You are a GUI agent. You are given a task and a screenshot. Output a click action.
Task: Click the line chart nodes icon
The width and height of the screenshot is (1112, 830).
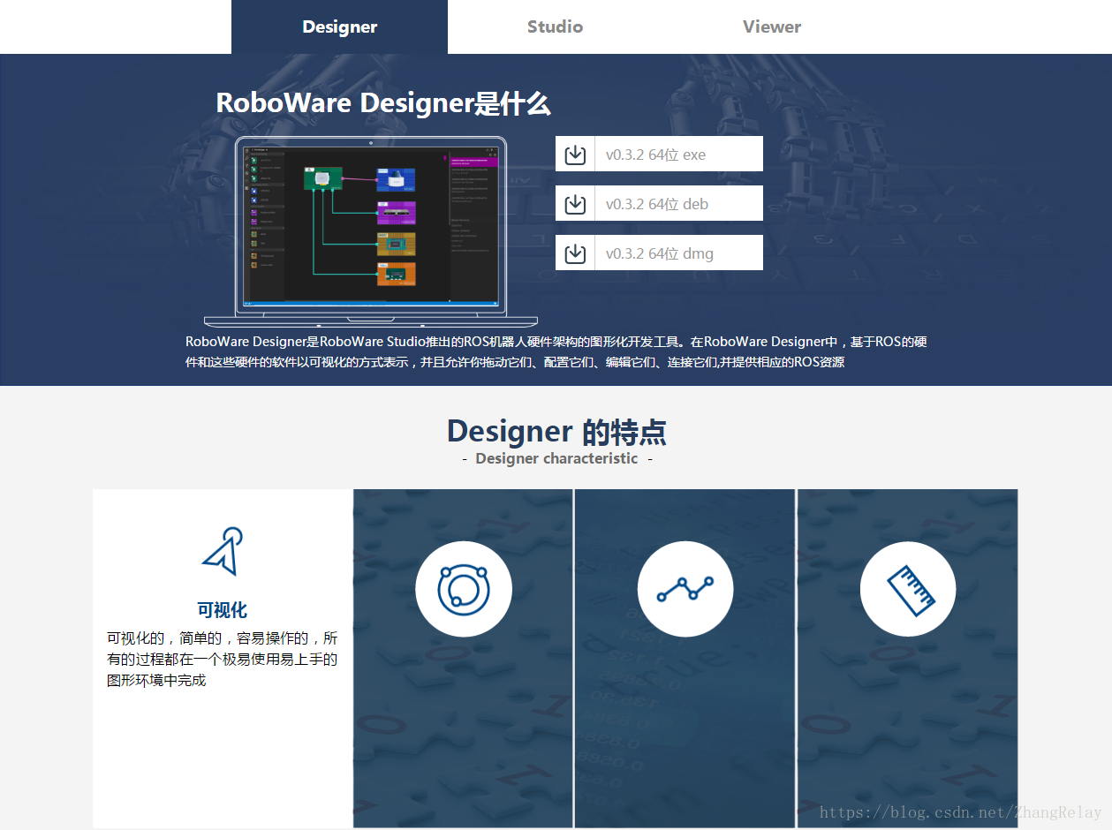685,589
